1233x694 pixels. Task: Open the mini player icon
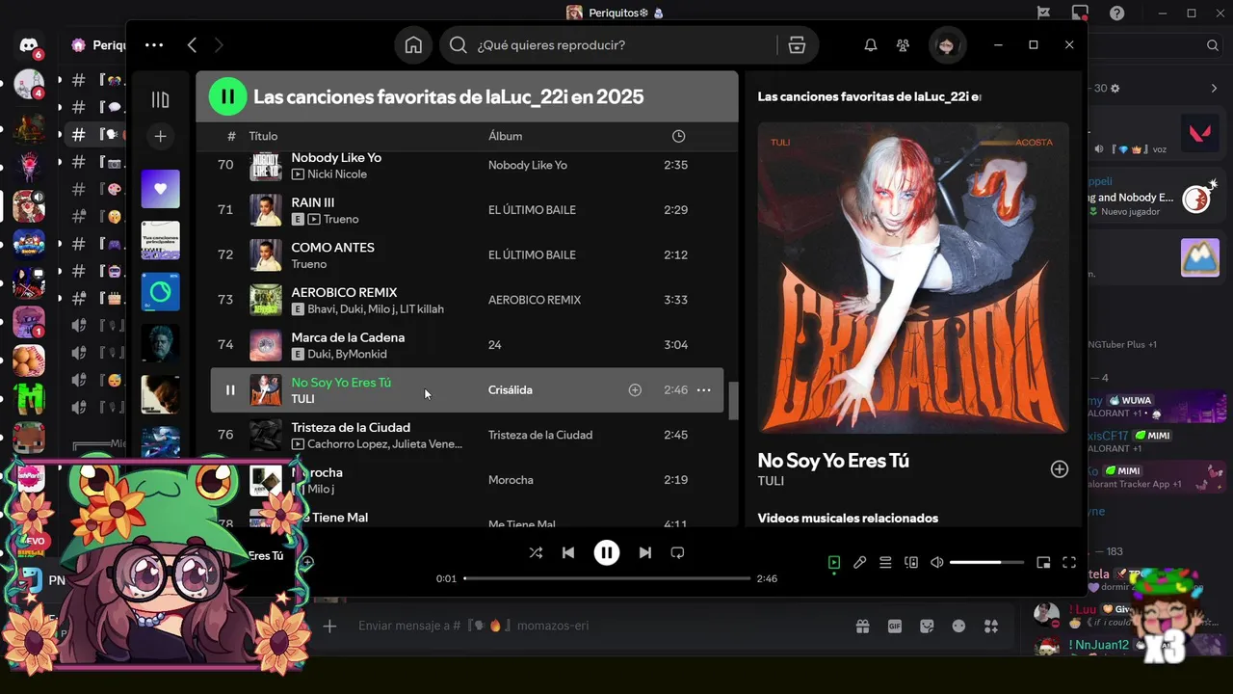click(x=1043, y=562)
